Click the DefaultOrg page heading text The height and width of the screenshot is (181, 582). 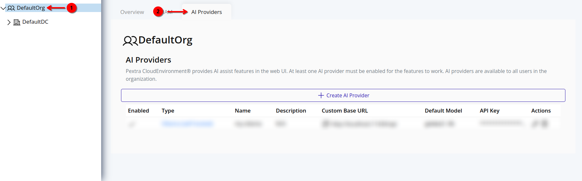(165, 40)
